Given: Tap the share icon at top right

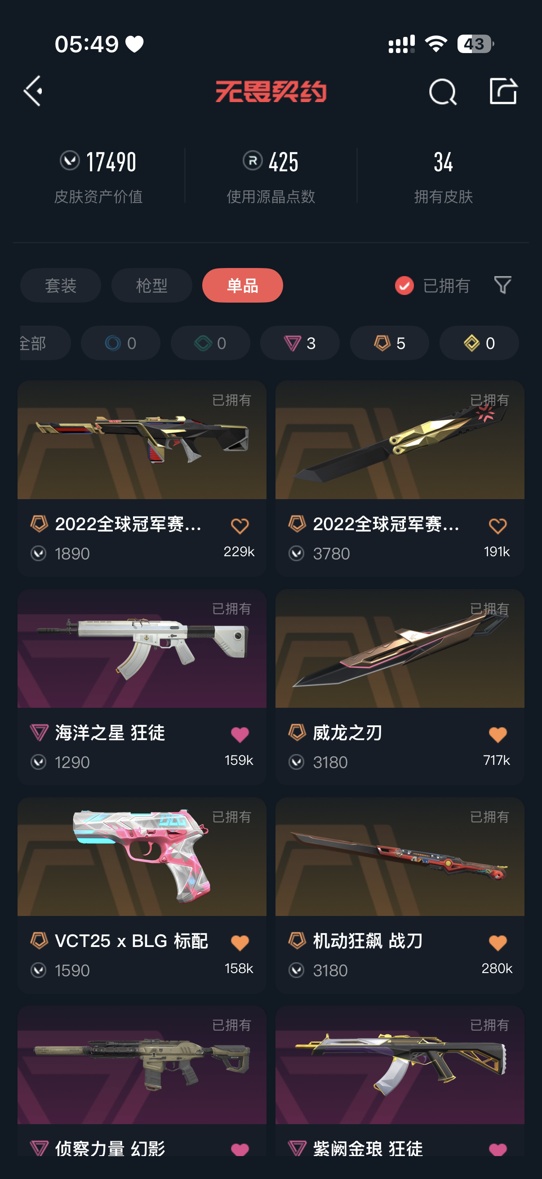Looking at the screenshot, I should (502, 91).
